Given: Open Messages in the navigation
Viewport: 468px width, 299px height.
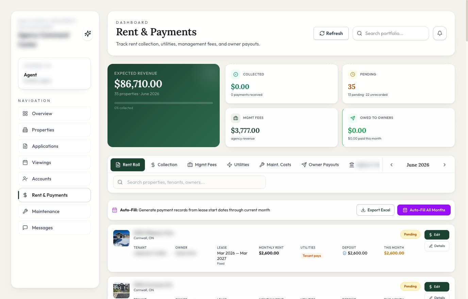Looking at the screenshot, I should click(54, 228).
